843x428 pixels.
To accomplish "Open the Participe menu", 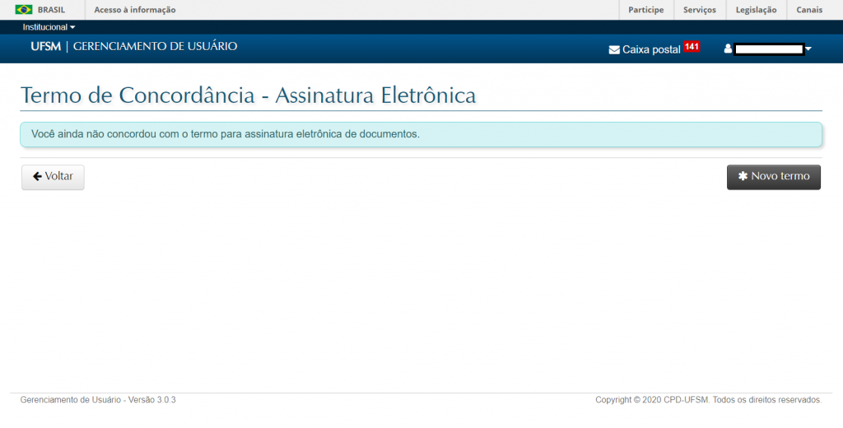I will point(645,10).
